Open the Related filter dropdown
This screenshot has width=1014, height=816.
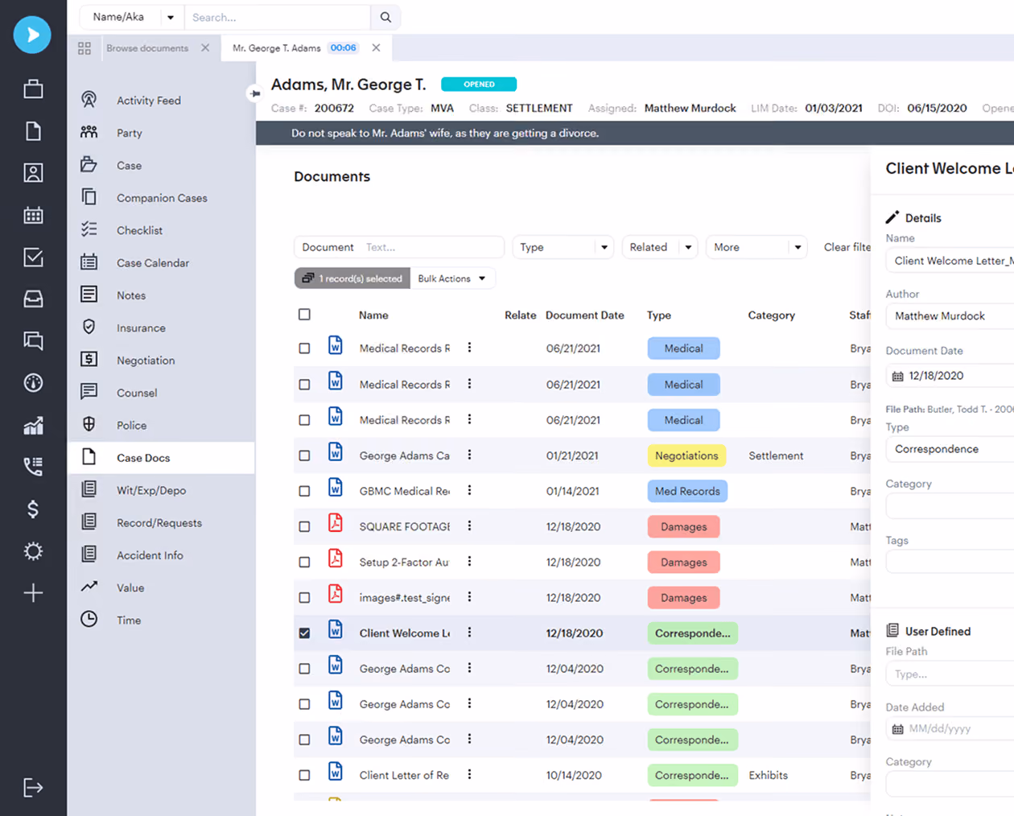pyautogui.click(x=660, y=247)
